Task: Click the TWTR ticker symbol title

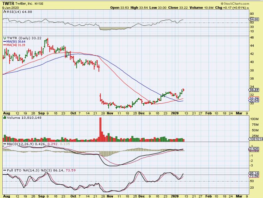Action: click(x=9, y=3)
